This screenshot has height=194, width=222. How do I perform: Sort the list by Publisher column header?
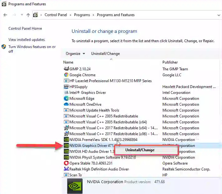170,62
